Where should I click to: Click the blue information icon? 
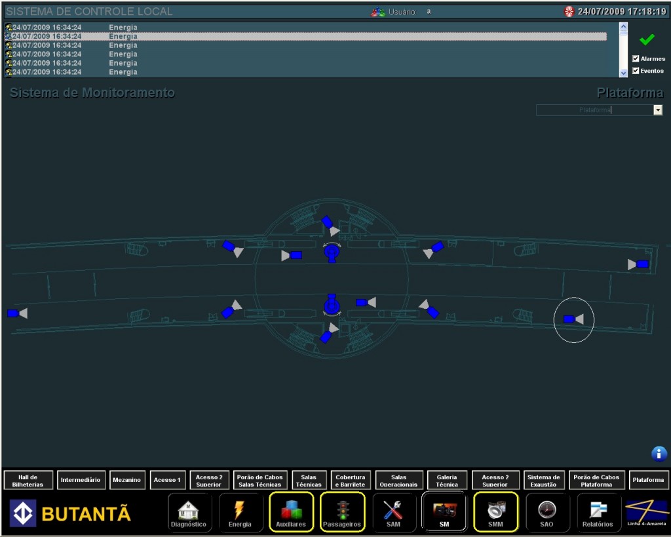click(x=659, y=454)
